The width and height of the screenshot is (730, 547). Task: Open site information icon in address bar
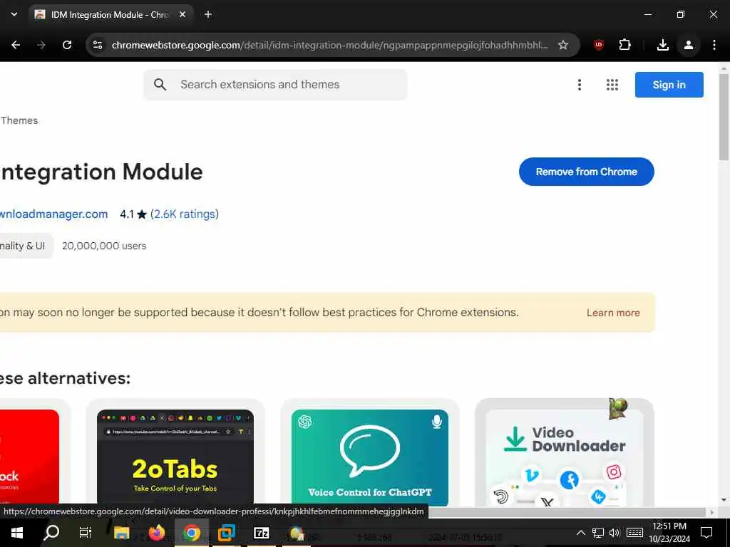[97, 45]
